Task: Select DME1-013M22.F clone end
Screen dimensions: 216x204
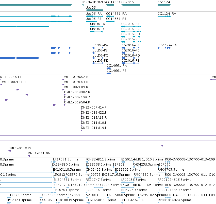Action: coord(81,115)
